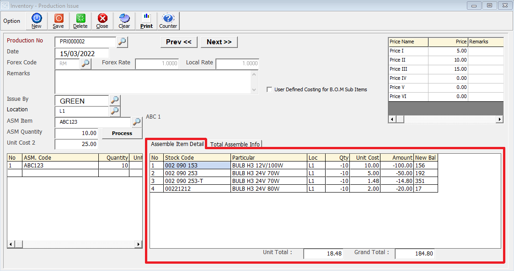Screen dimensions: 514x271
Task: Click BULB H3 24V 80W particular cell
Action: [269, 188]
